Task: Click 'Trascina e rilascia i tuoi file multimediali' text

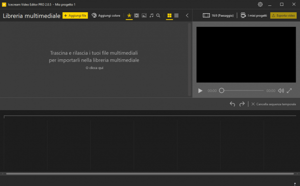Action: click(x=94, y=53)
